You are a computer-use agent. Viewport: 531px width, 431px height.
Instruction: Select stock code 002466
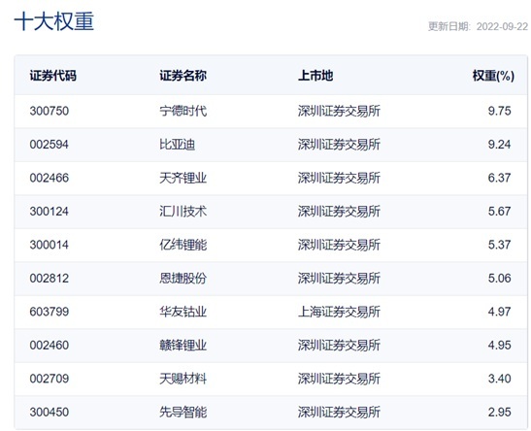tap(50, 178)
